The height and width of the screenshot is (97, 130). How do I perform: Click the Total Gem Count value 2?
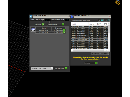67,20
